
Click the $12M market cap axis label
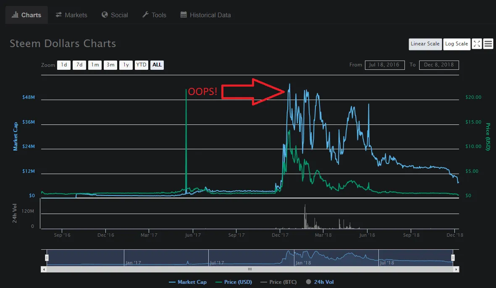click(x=29, y=171)
